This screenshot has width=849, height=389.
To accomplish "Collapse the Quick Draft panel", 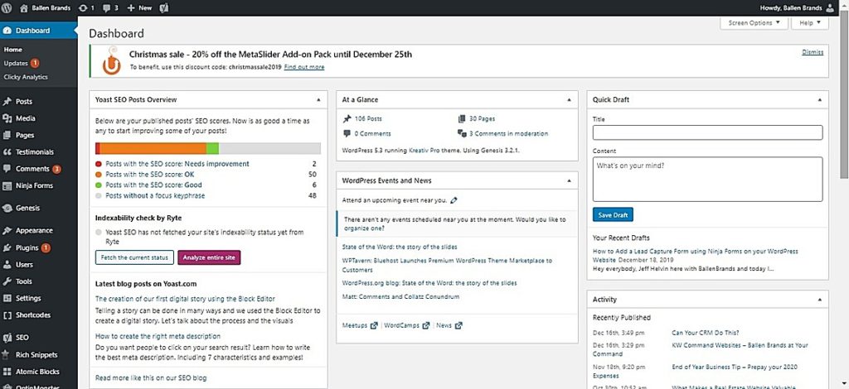I will tap(819, 100).
